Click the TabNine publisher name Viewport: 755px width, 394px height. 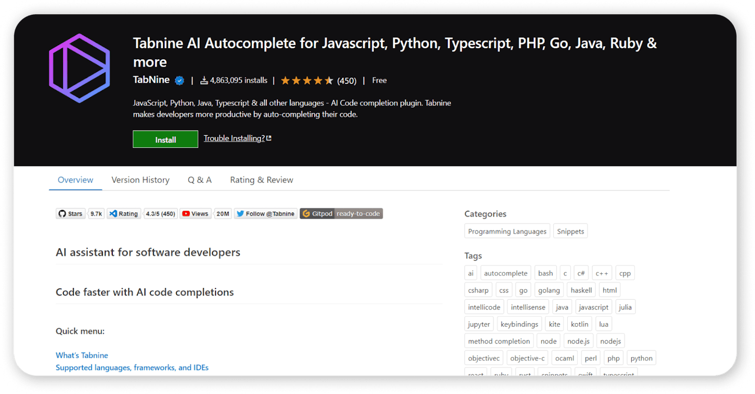(x=152, y=80)
